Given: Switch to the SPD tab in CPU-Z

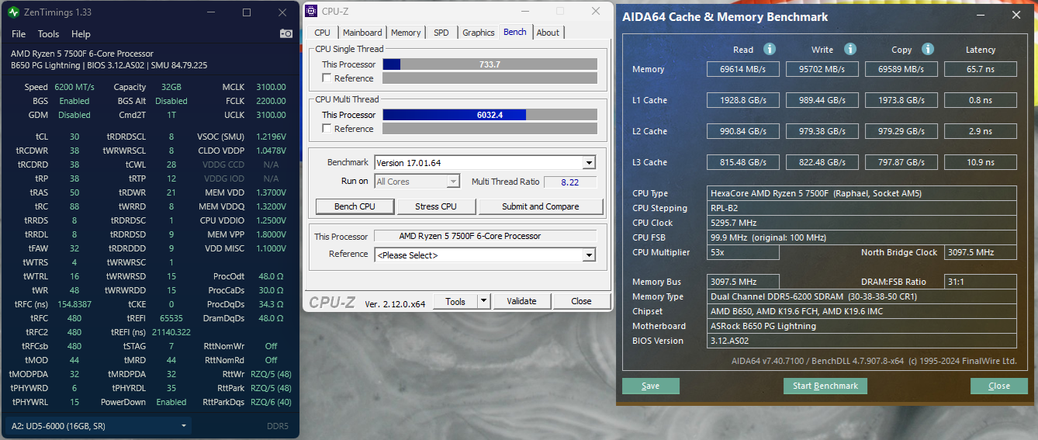Looking at the screenshot, I should tap(441, 33).
